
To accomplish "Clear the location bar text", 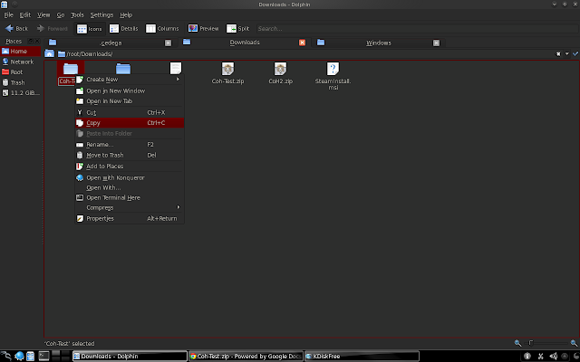I will coord(558,54).
